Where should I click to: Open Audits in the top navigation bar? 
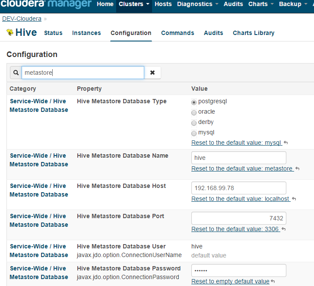(x=233, y=4)
